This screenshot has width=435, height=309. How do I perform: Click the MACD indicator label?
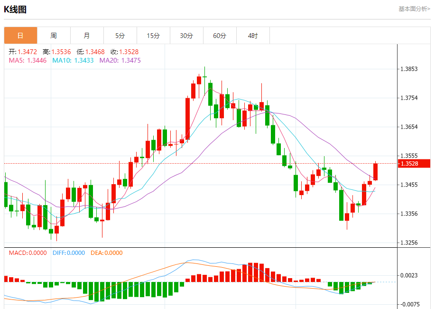pos(28,253)
